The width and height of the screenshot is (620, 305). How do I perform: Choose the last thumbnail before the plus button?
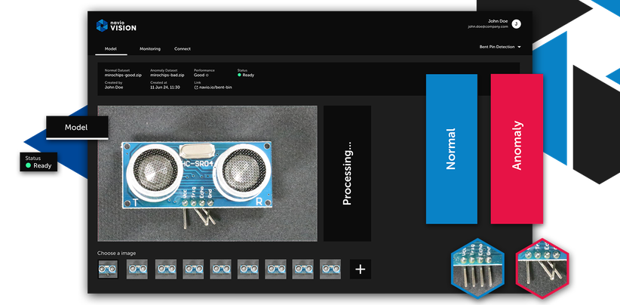pyautogui.click(x=330, y=269)
